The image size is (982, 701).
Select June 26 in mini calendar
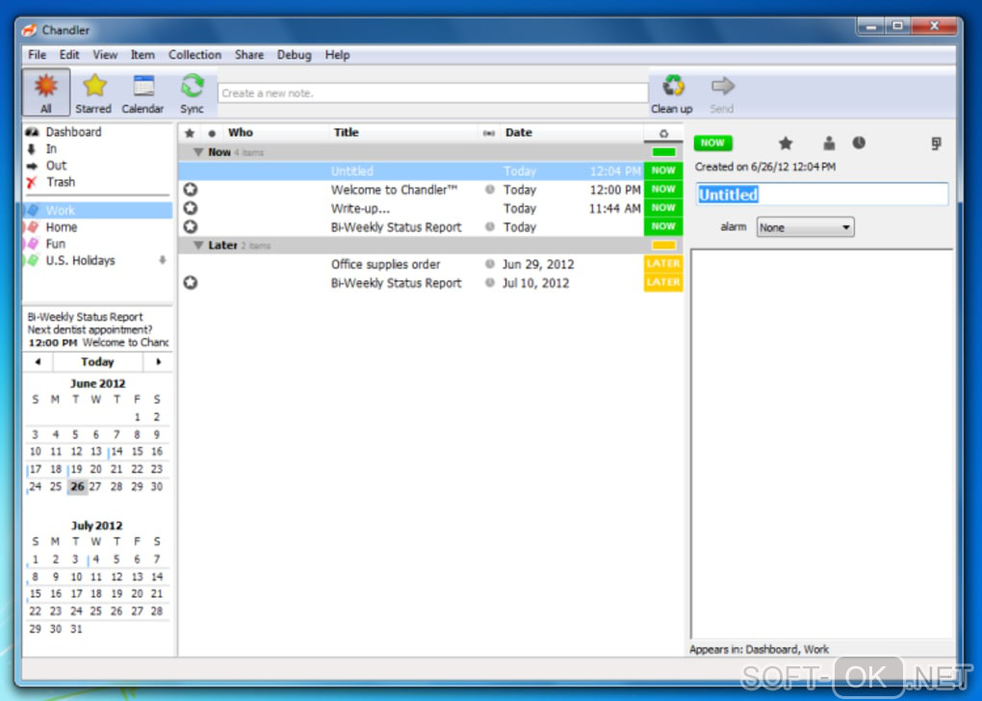pyautogui.click(x=77, y=487)
